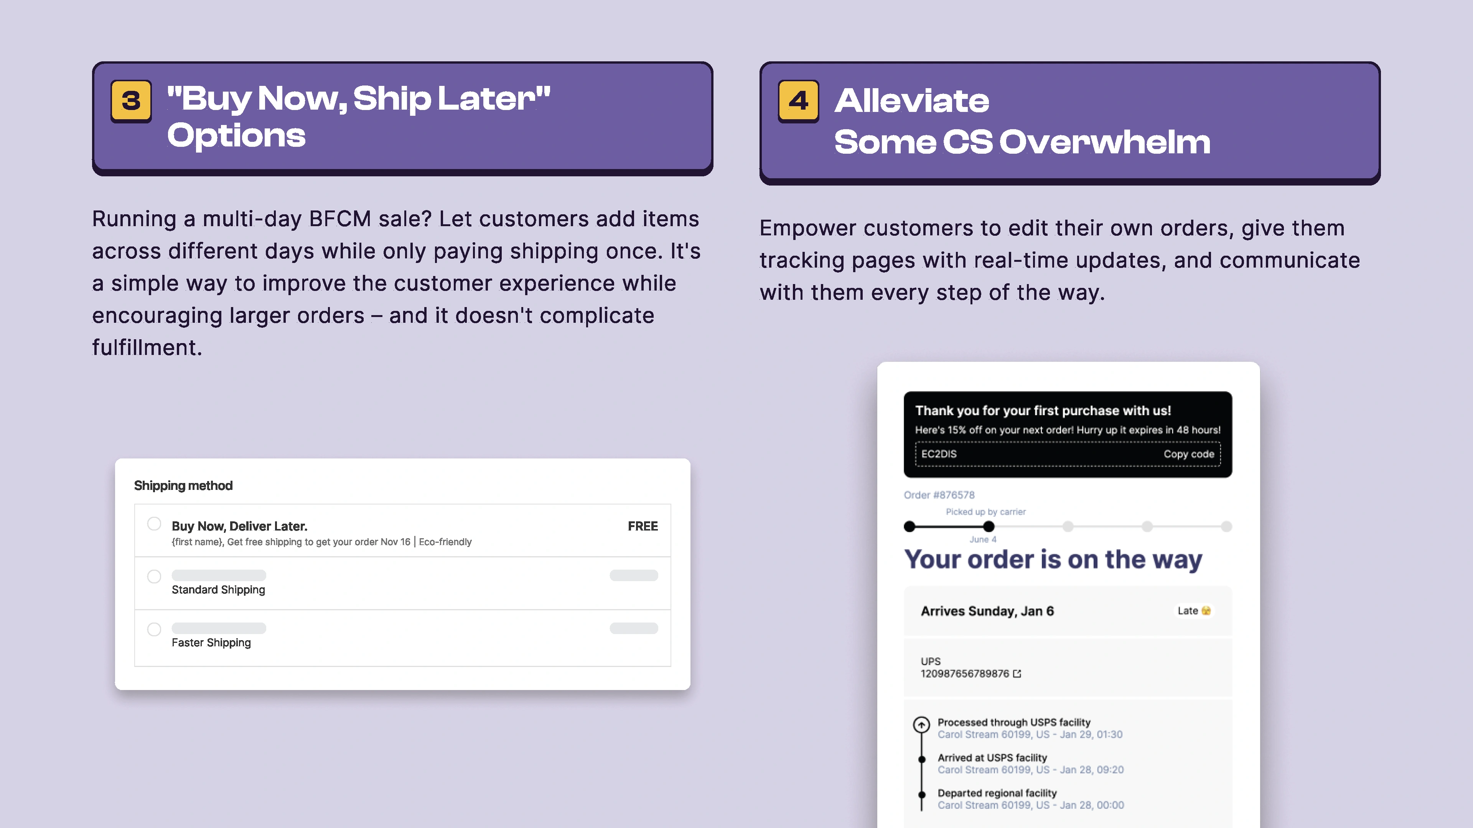The width and height of the screenshot is (1473, 828).
Task: Open the Order #876578 link
Action: (x=939, y=495)
